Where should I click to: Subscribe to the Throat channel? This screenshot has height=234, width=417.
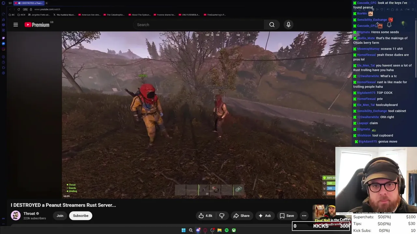coord(80,215)
